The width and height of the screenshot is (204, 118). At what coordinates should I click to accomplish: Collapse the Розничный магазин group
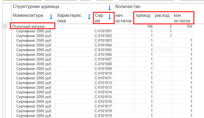5,27
